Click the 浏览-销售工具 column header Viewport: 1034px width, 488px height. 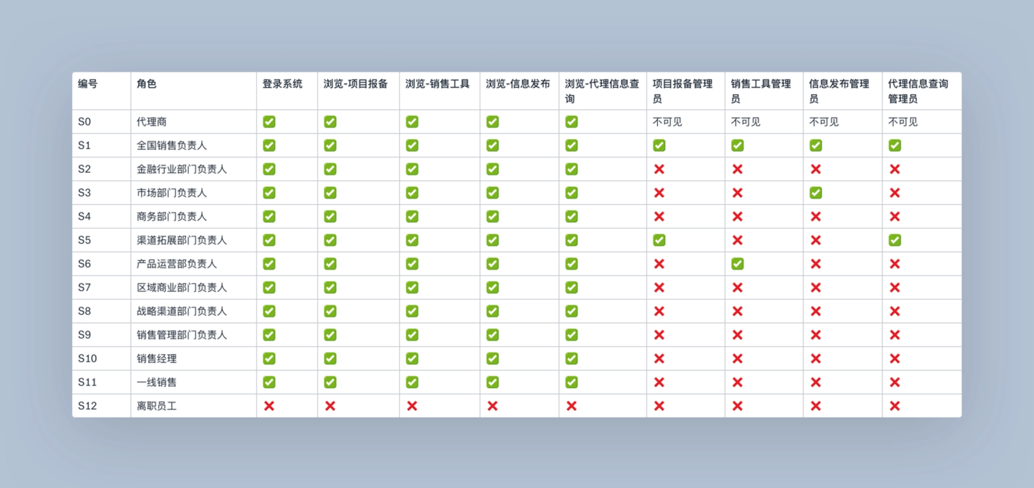coord(437,84)
